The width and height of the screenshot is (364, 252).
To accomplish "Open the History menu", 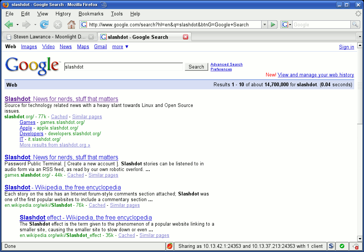I will point(63,14).
